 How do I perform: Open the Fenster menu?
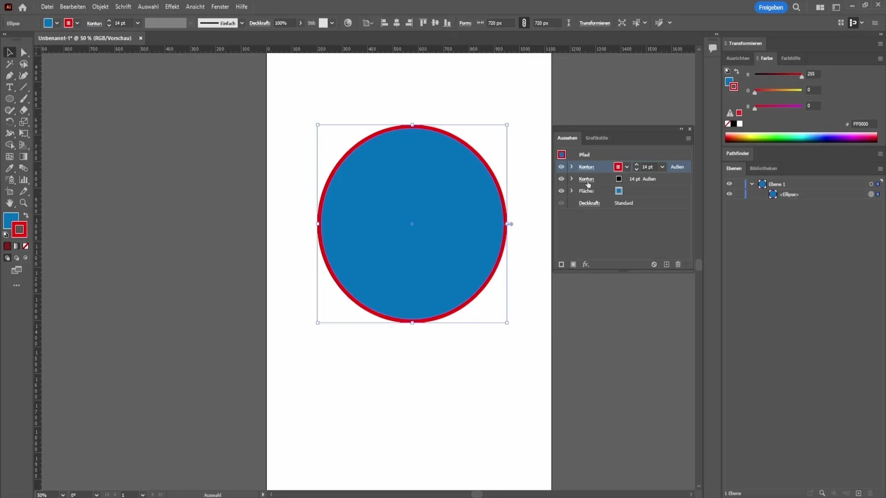(x=220, y=7)
